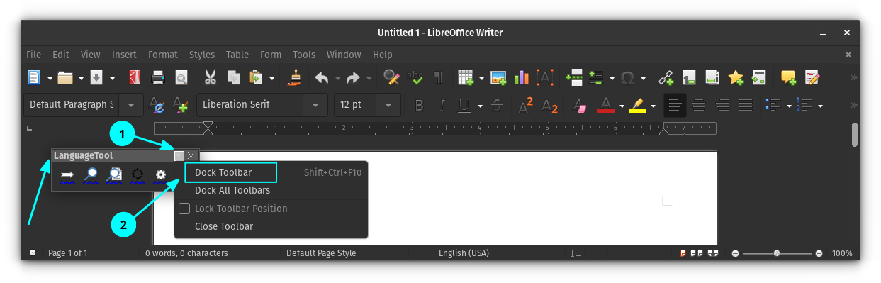The image size is (881, 283).
Task: Open LanguageTool settings gear icon
Action: [x=161, y=175]
